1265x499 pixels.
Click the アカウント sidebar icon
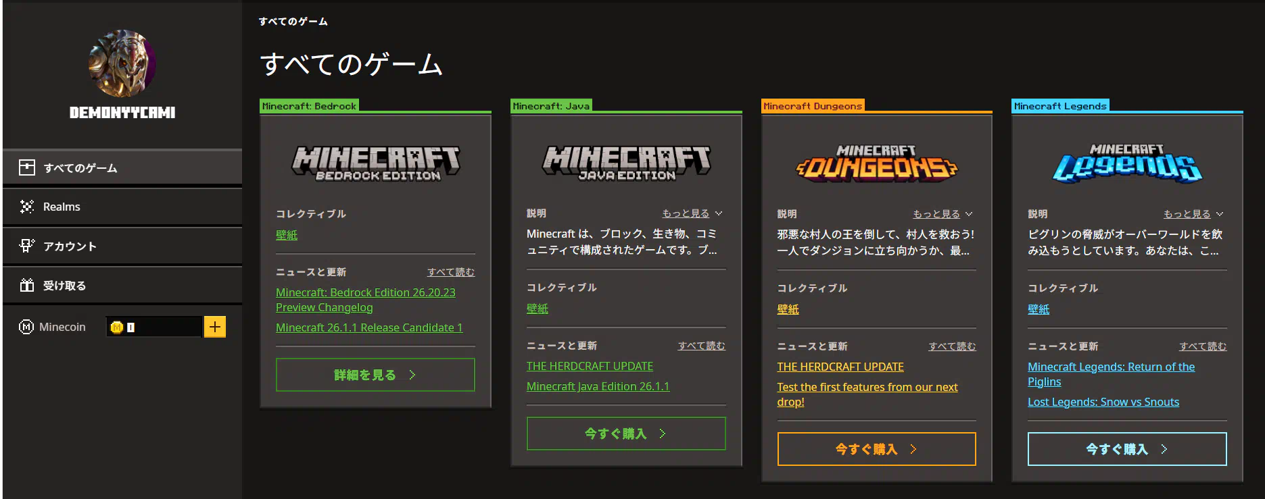coord(27,246)
